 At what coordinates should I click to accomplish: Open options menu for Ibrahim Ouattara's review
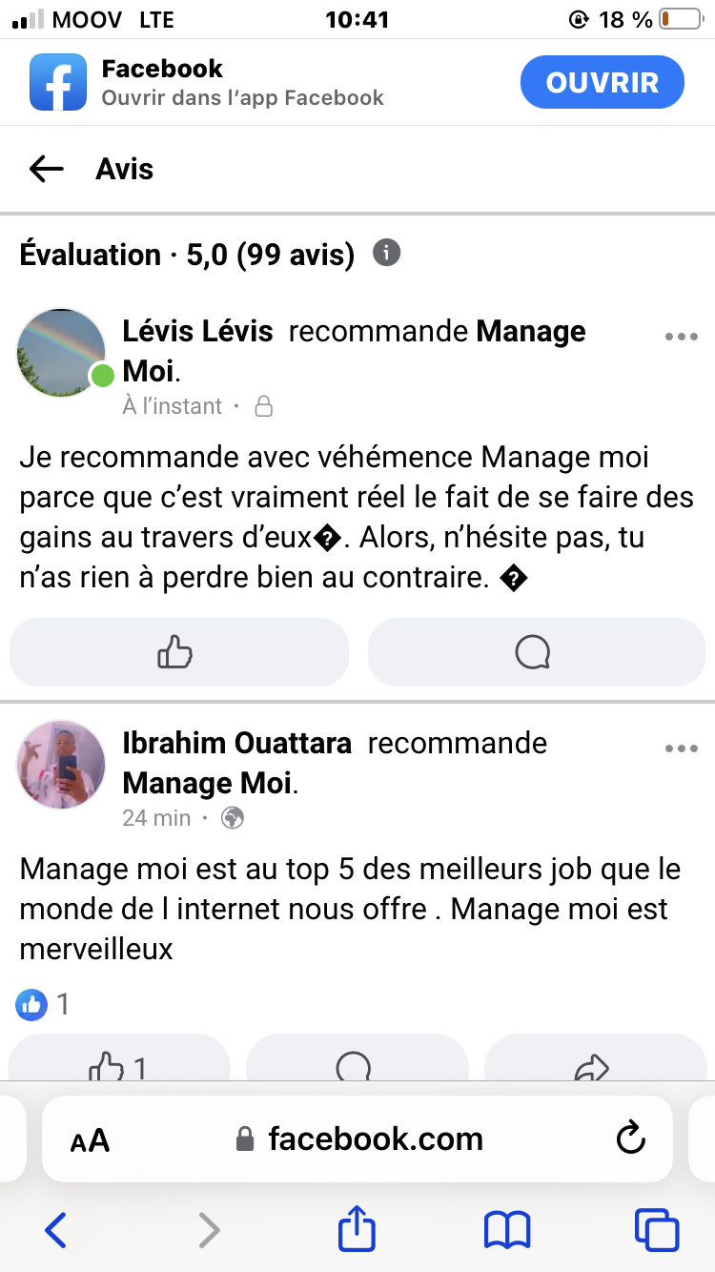(x=681, y=749)
